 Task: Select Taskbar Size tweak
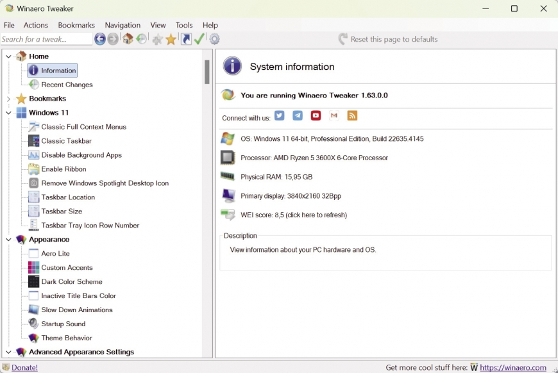pyautogui.click(x=62, y=211)
